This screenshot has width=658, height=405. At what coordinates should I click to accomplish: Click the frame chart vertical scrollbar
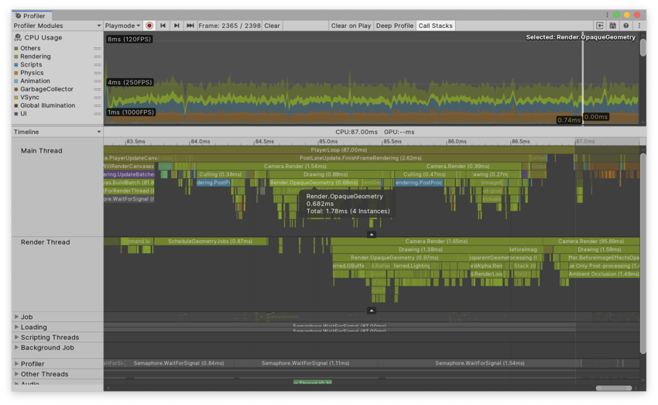[643, 47]
